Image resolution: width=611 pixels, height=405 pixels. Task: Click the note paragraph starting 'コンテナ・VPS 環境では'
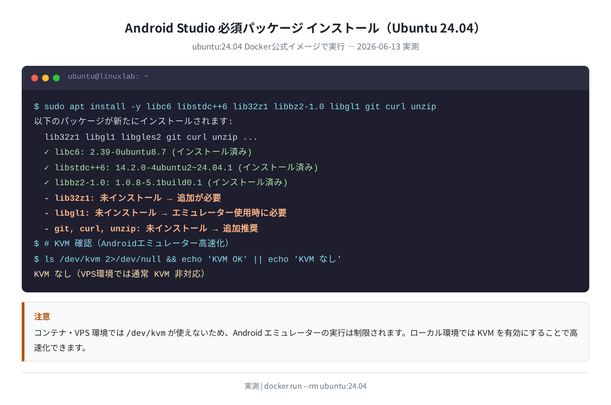pos(305,340)
